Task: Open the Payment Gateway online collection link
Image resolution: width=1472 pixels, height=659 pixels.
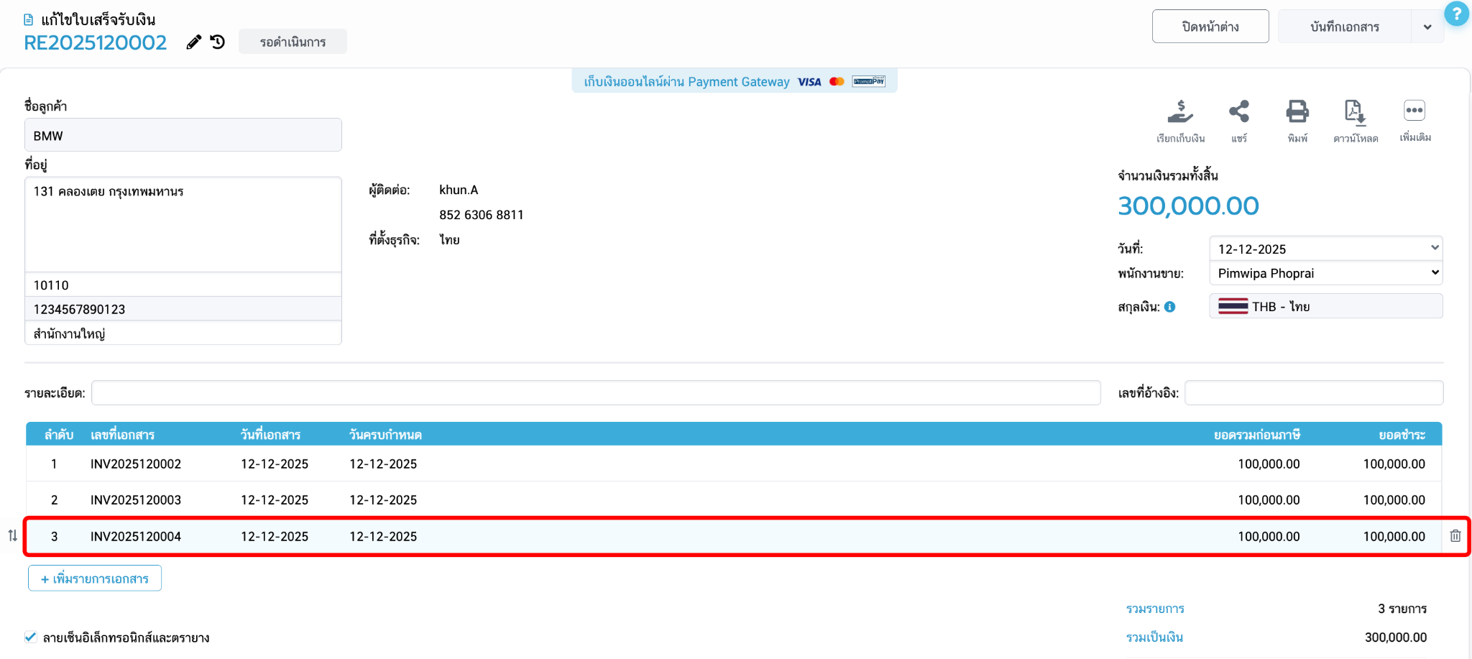Action: (734, 82)
